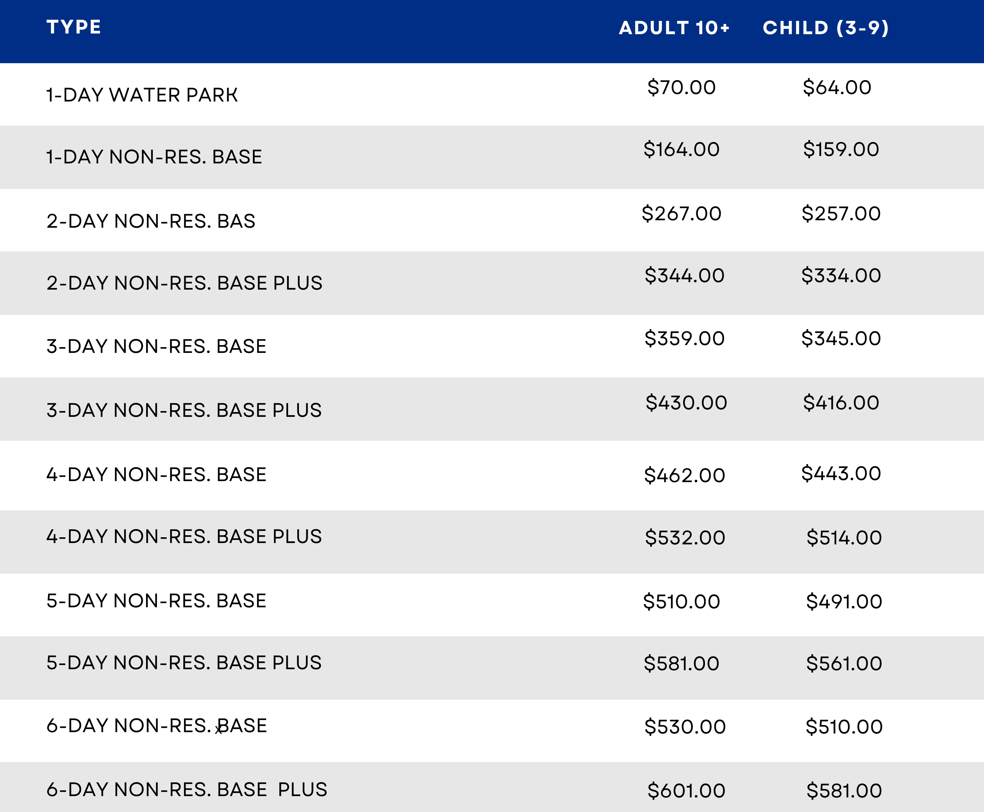The image size is (984, 812).
Task: Select the 2-DAY NON-RES. BASE PLUS label
Action: 185,283
